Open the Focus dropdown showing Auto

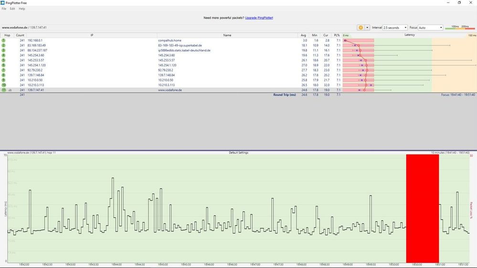click(431, 27)
